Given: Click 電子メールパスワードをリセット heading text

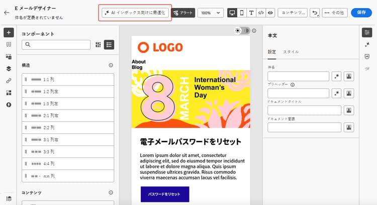Looking at the screenshot, I should point(191,142).
